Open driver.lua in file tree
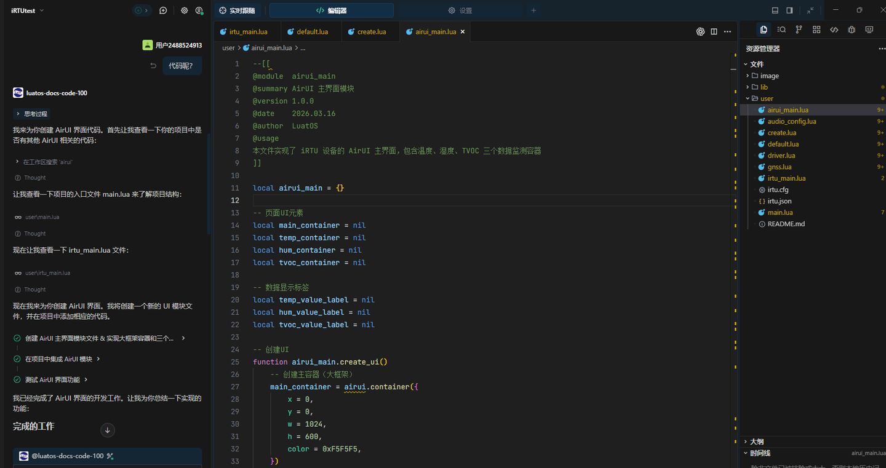886x468 pixels. (x=781, y=156)
